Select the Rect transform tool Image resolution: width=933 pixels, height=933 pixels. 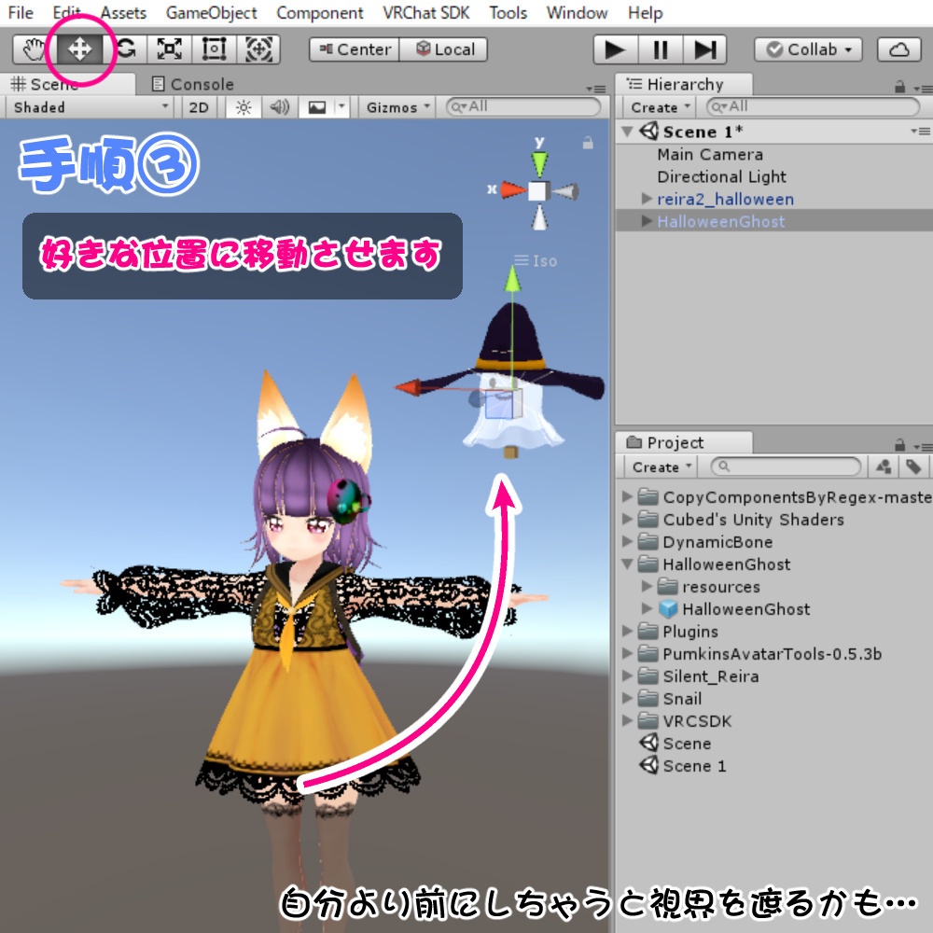point(214,49)
